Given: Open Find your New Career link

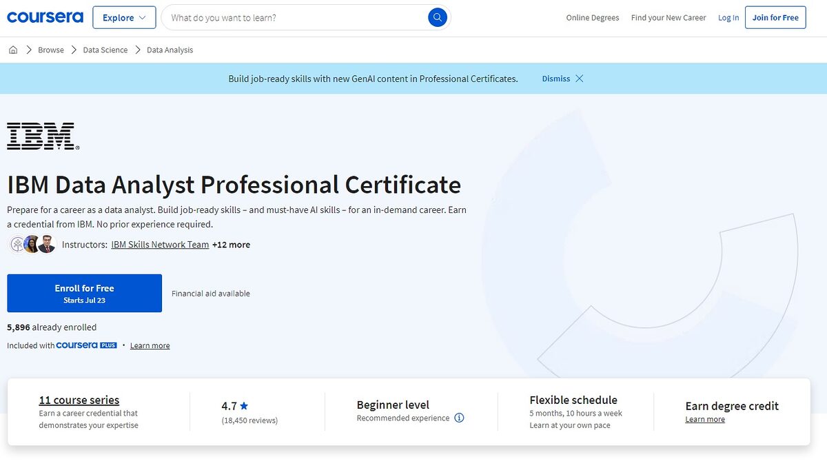Looking at the screenshot, I should 668,18.
